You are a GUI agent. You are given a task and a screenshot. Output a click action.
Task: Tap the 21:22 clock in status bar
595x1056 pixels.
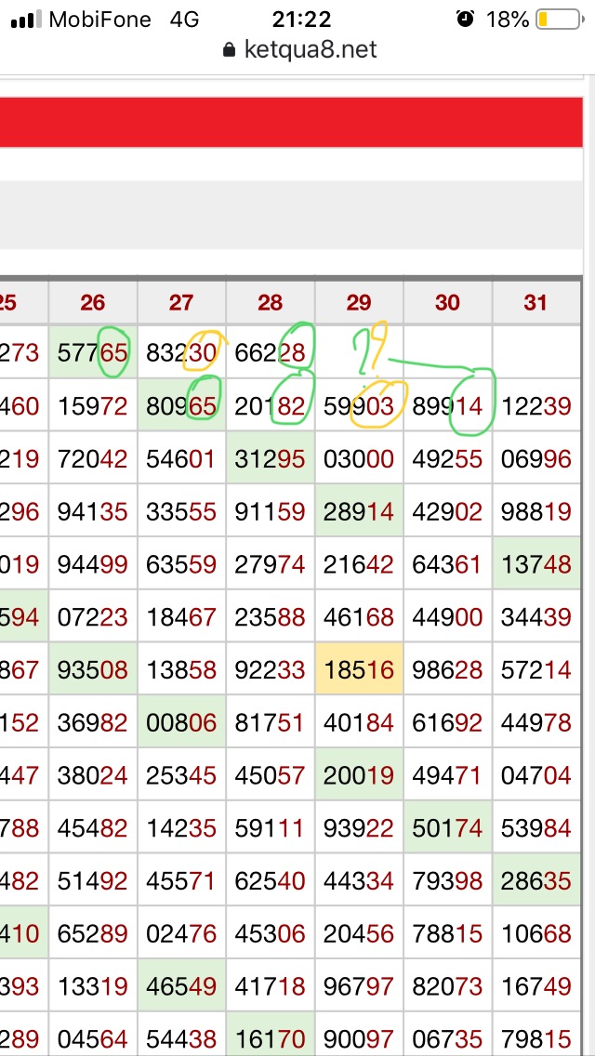coord(301,20)
